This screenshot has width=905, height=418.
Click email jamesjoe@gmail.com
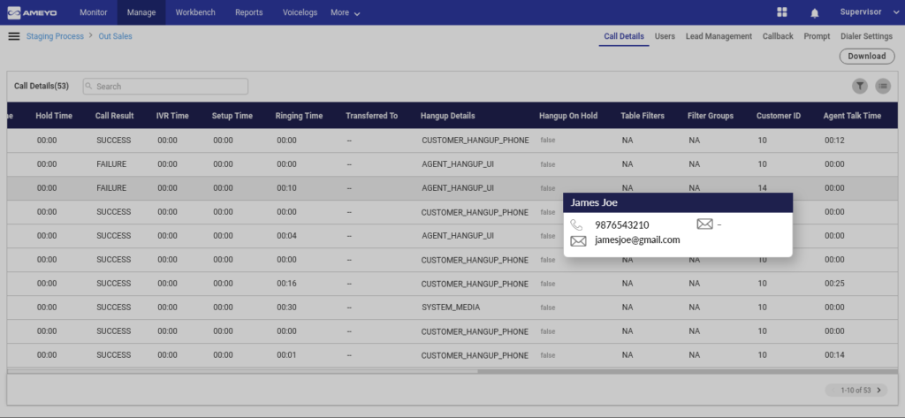[637, 240]
